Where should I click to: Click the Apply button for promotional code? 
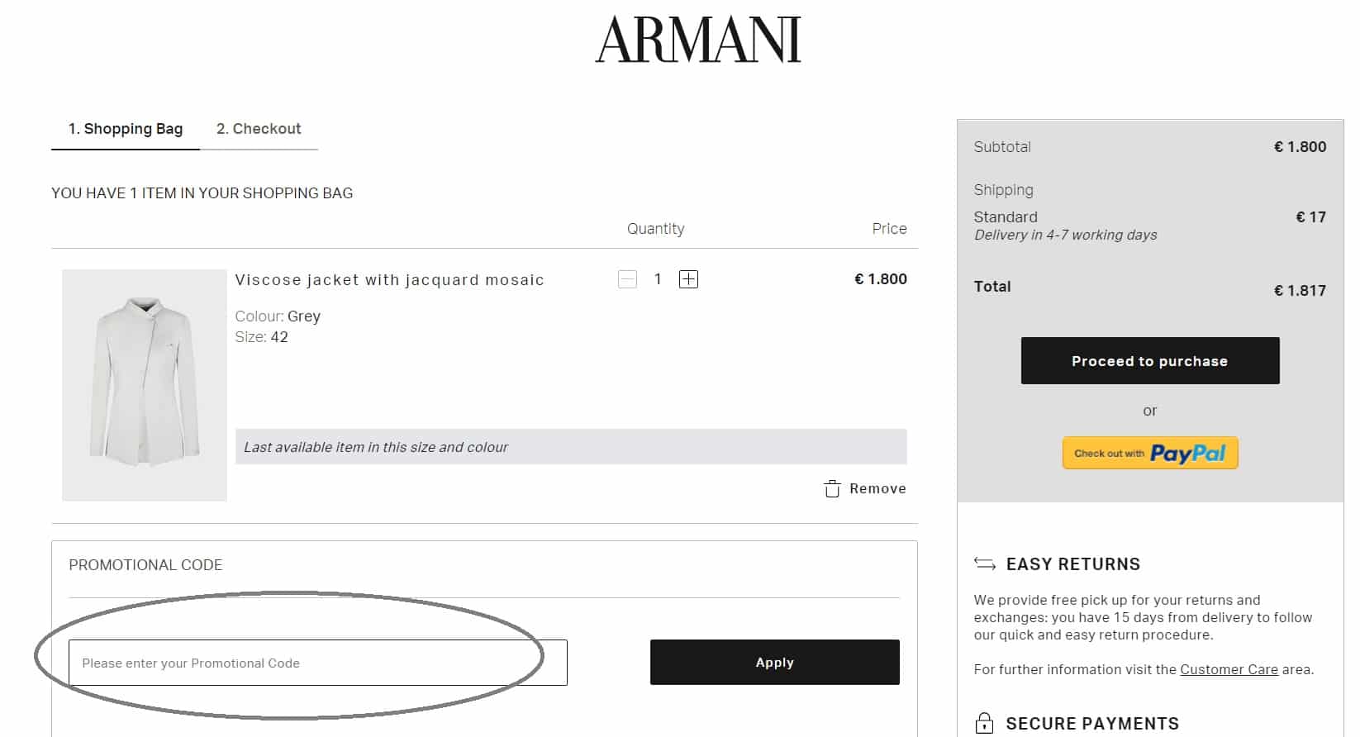pyautogui.click(x=774, y=662)
